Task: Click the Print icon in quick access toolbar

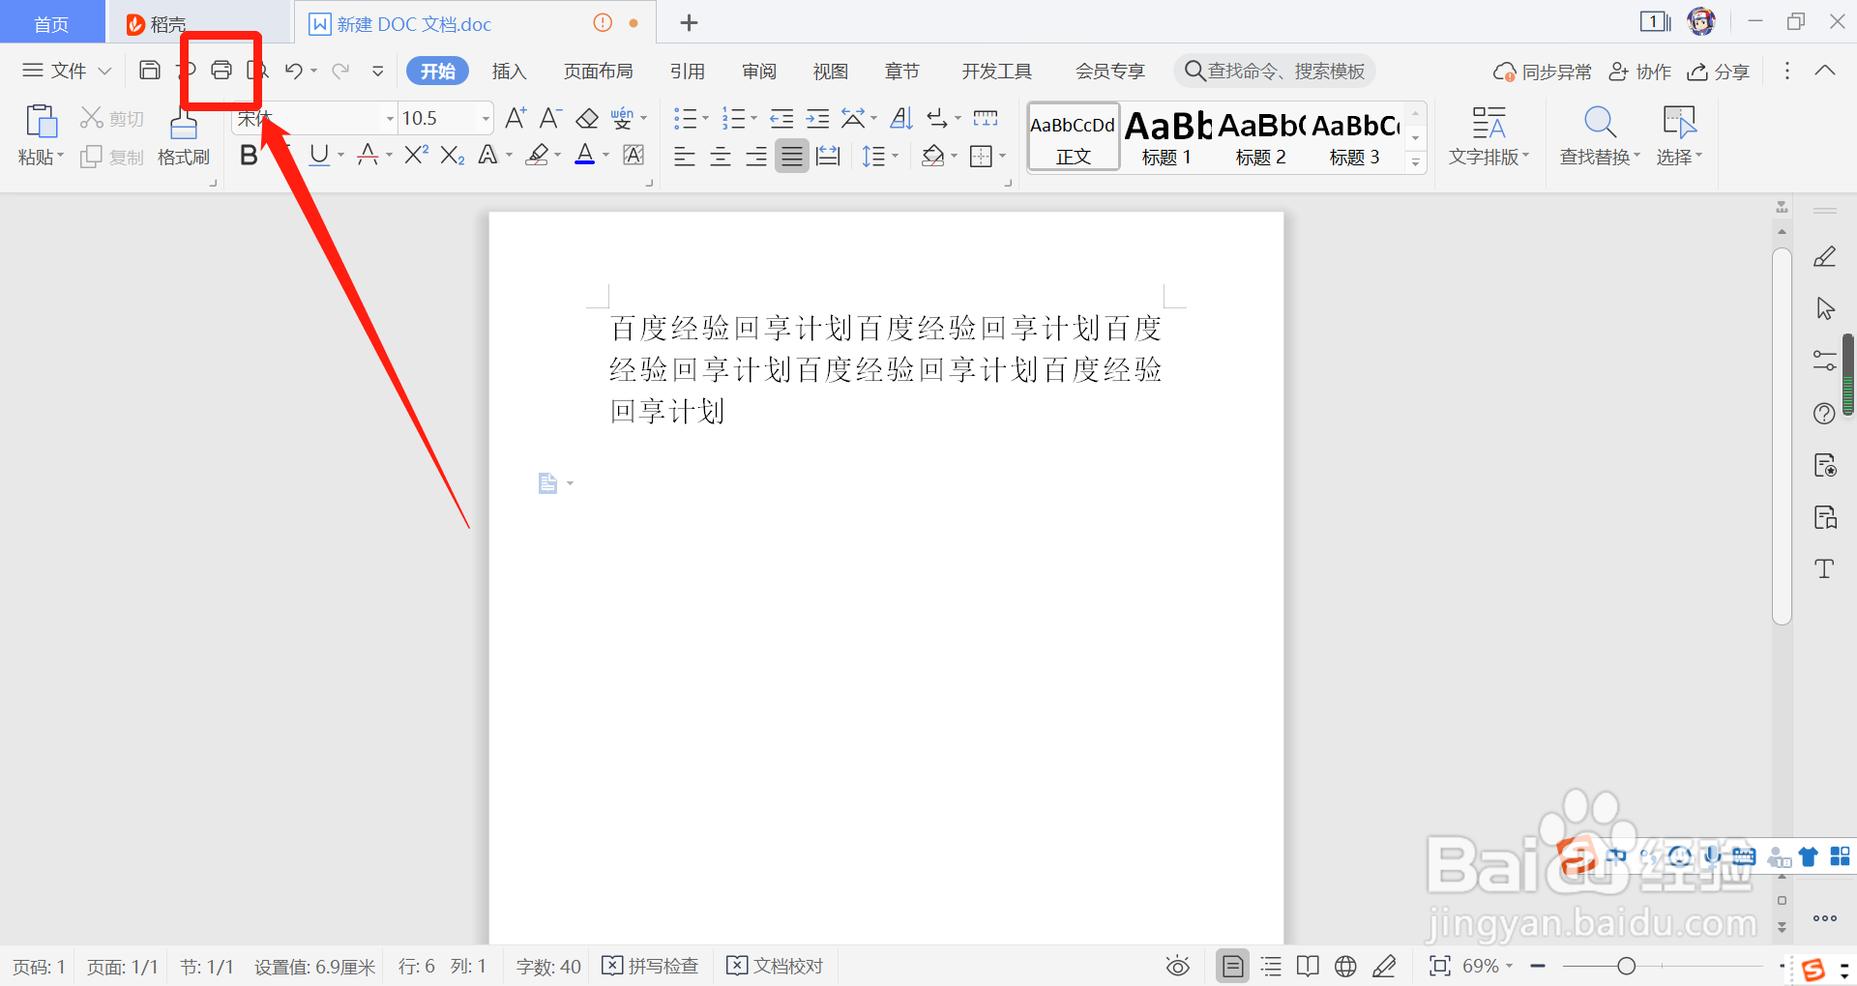Action: click(221, 71)
